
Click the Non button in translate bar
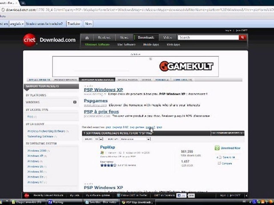[x=88, y=24]
